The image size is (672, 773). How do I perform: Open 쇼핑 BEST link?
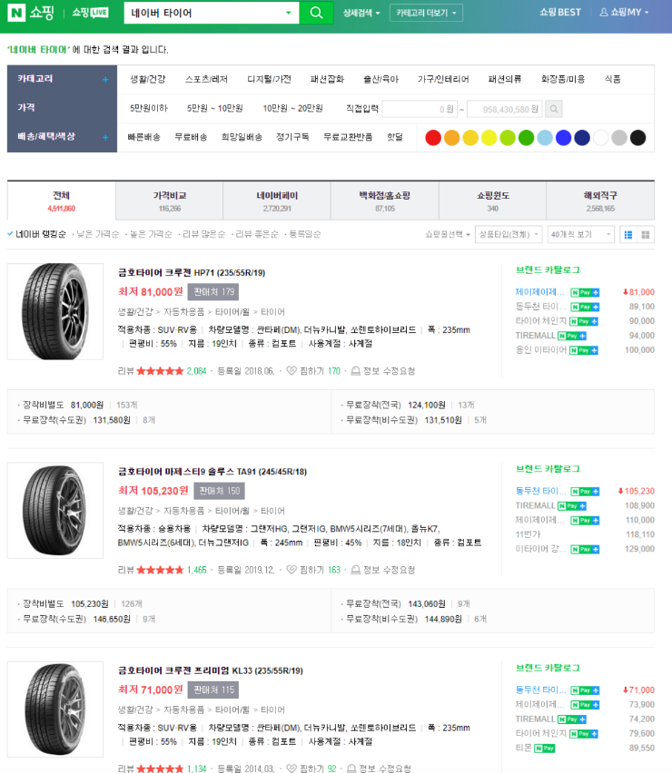click(x=560, y=13)
